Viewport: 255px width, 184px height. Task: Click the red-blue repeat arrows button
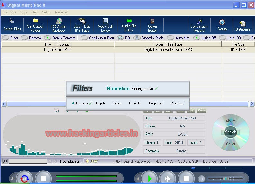pos(24,179)
